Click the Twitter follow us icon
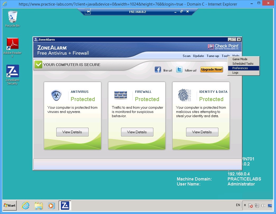 tap(179, 69)
